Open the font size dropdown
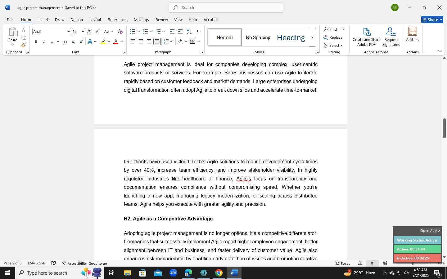This screenshot has height=279, width=447. [x=83, y=32]
